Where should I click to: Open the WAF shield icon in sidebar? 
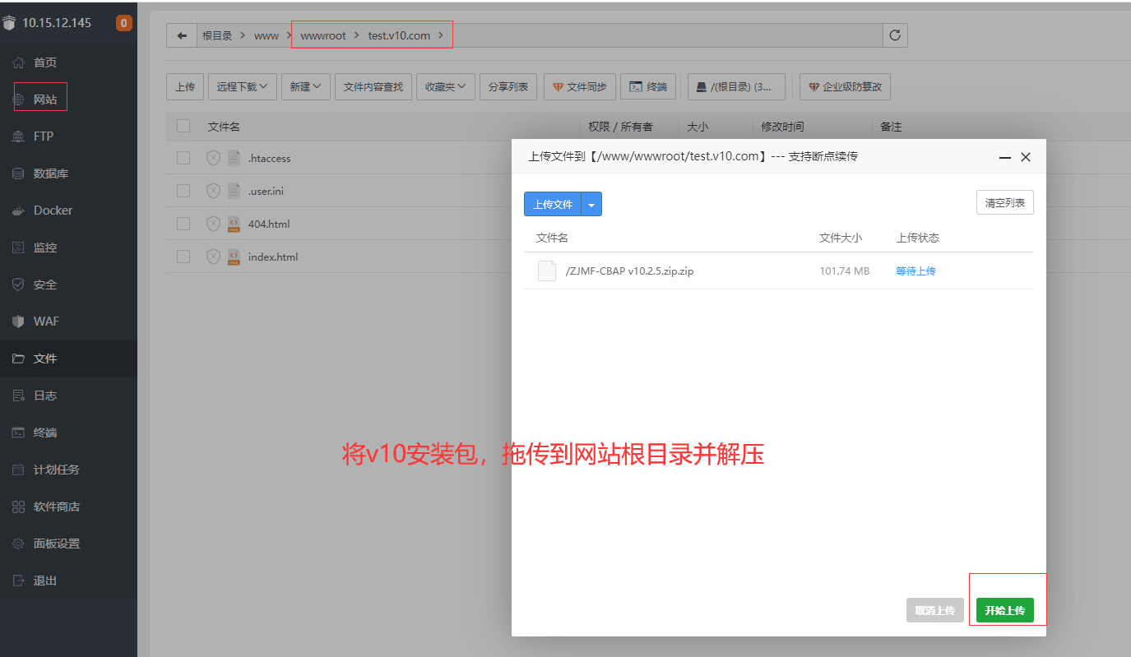tap(19, 322)
